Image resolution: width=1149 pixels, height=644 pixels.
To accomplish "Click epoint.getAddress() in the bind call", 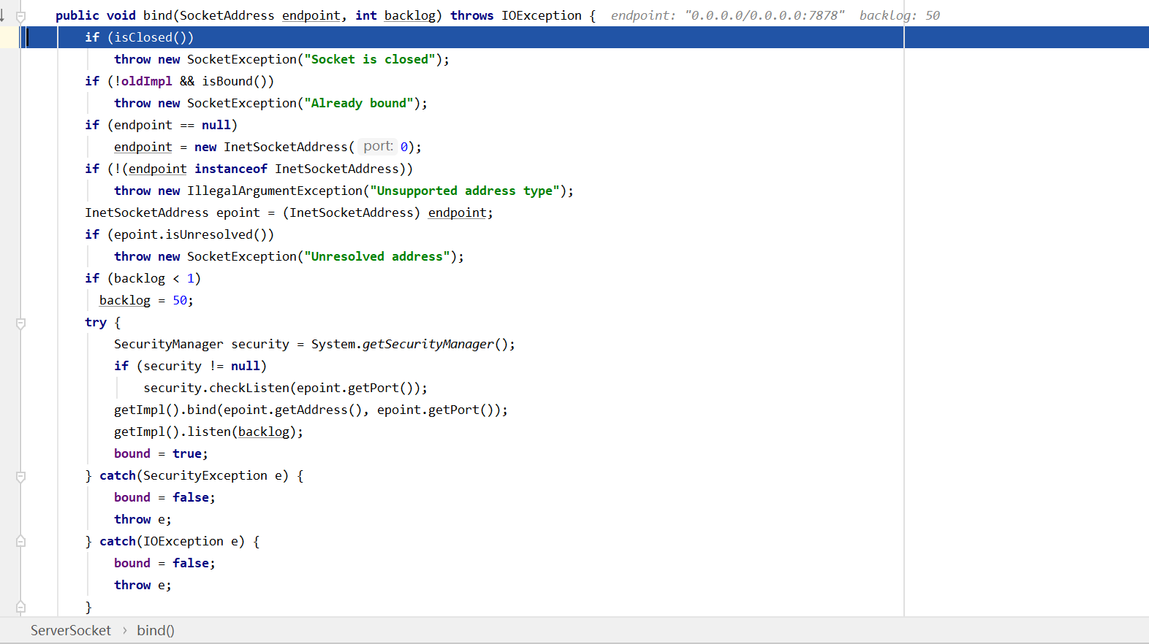I will [x=293, y=410].
